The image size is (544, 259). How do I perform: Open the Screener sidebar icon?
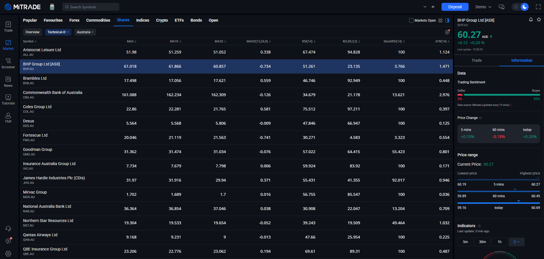tap(8, 64)
